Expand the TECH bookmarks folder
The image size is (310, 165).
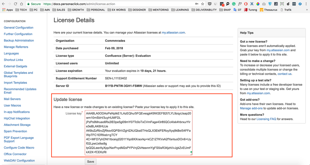coord(21,10)
